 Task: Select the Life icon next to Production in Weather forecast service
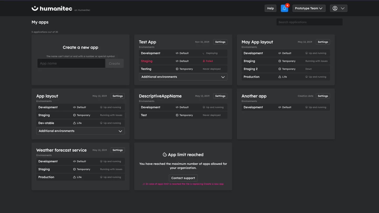coord(74,177)
